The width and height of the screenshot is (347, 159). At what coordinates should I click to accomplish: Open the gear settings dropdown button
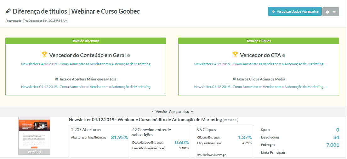[x=331, y=12]
